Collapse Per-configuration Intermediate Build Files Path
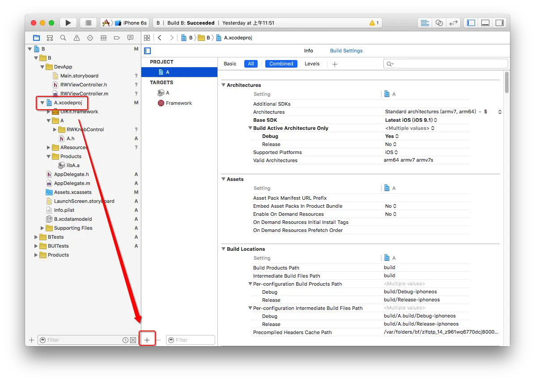This screenshot has width=535, height=382. tap(250, 308)
